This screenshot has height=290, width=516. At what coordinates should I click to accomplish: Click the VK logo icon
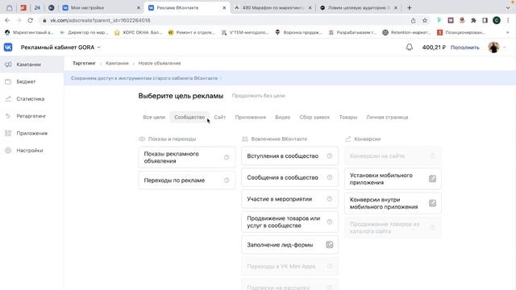point(8,48)
